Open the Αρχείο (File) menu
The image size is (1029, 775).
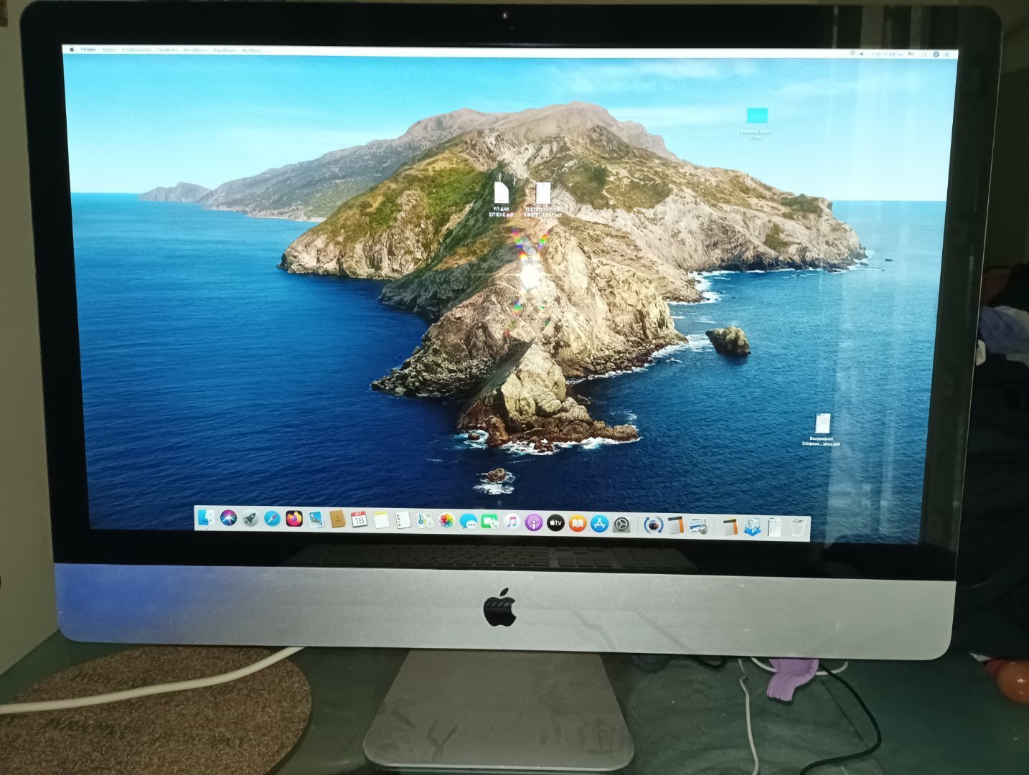[110, 50]
